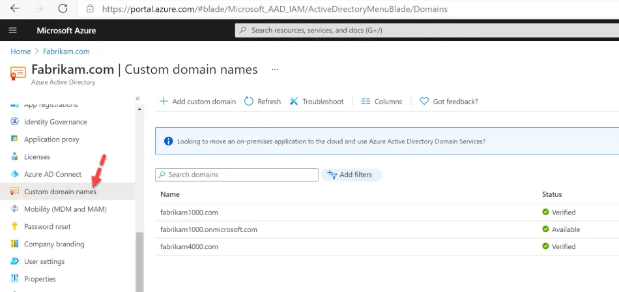Screen dimensions: 619x292
Task: Open Identity Governance in sidebar
Action: click(55, 122)
